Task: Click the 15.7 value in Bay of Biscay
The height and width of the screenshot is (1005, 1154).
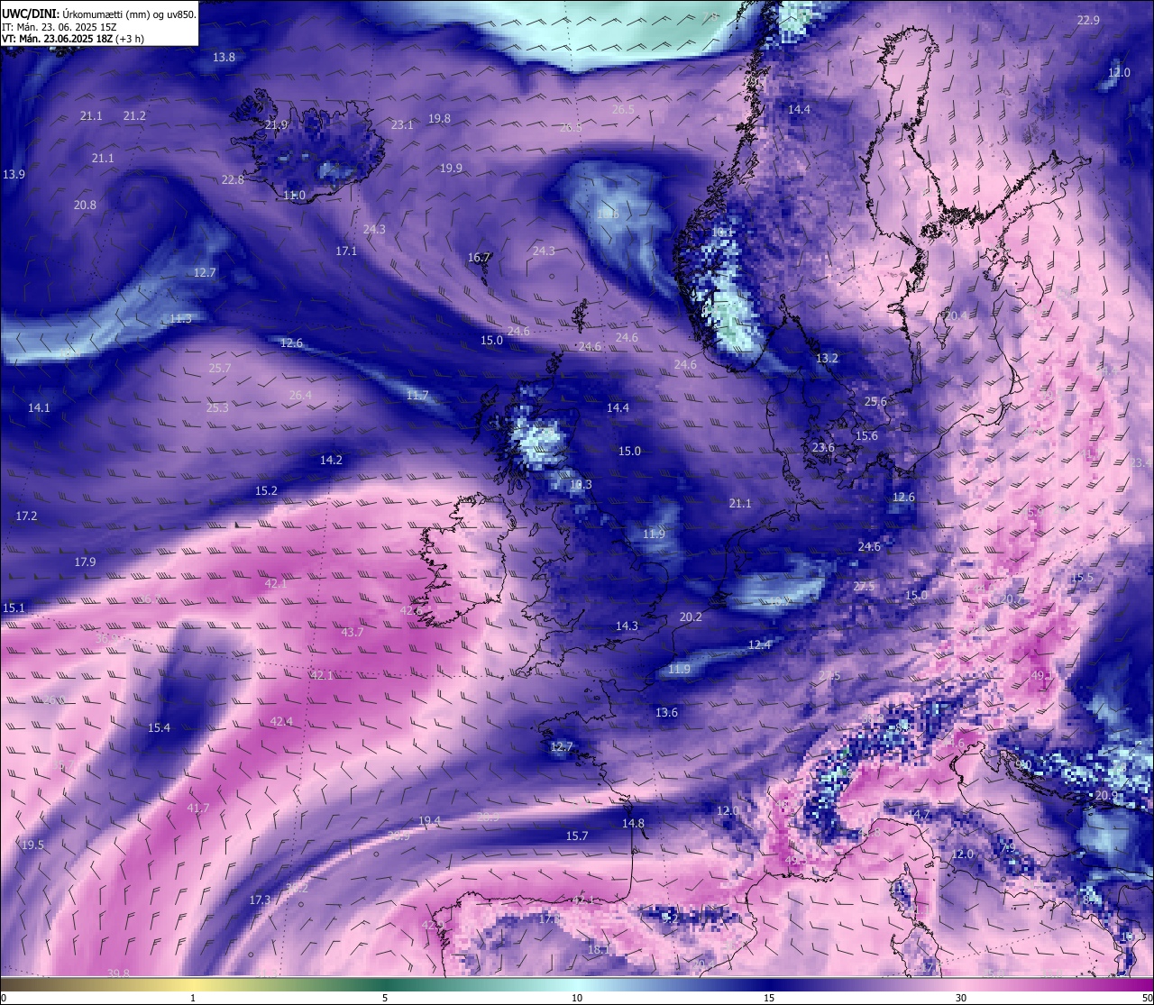Action: [577, 836]
